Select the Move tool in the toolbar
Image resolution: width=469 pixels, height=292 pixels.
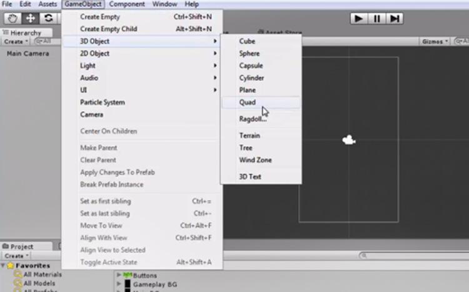pyautogui.click(x=31, y=18)
